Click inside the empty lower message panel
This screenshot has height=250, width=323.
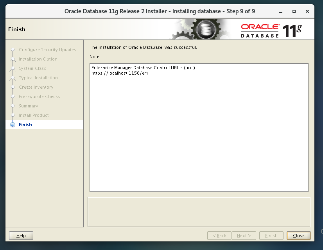tap(199, 212)
